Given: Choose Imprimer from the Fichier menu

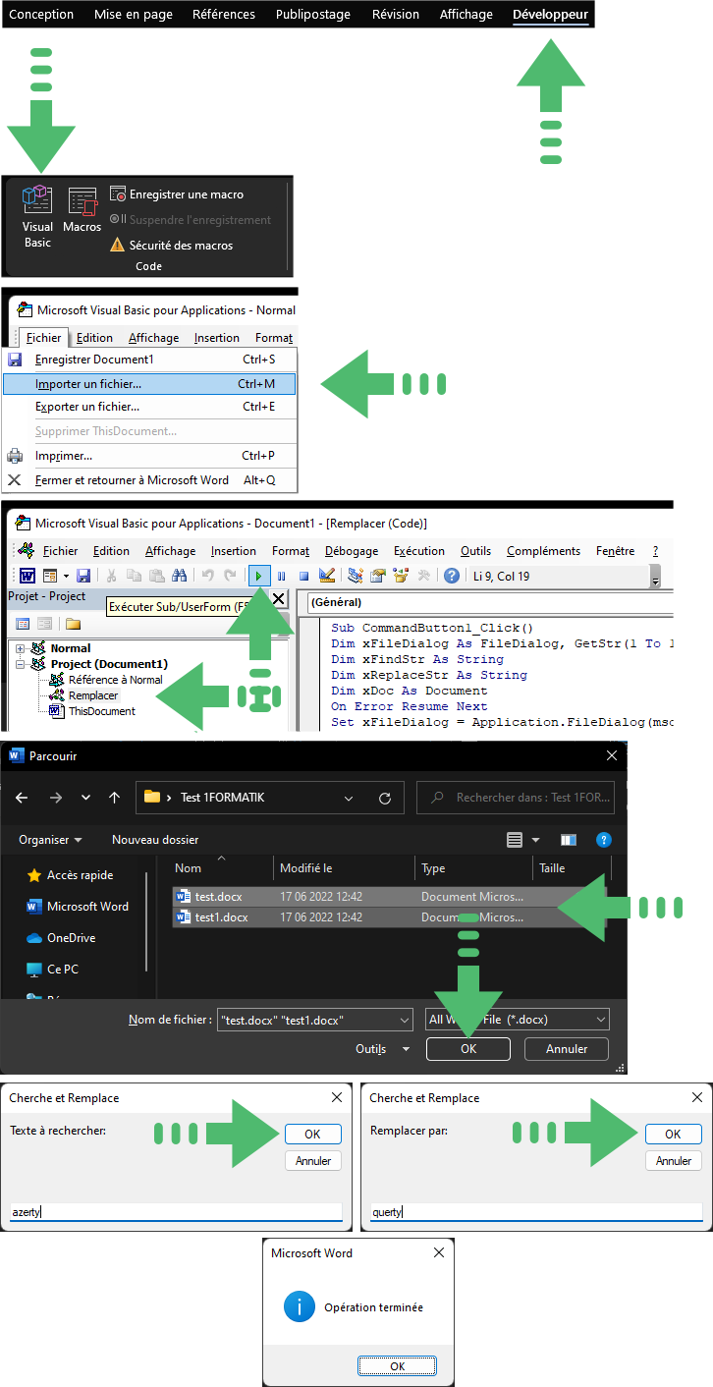Looking at the screenshot, I should click(x=149, y=456).
